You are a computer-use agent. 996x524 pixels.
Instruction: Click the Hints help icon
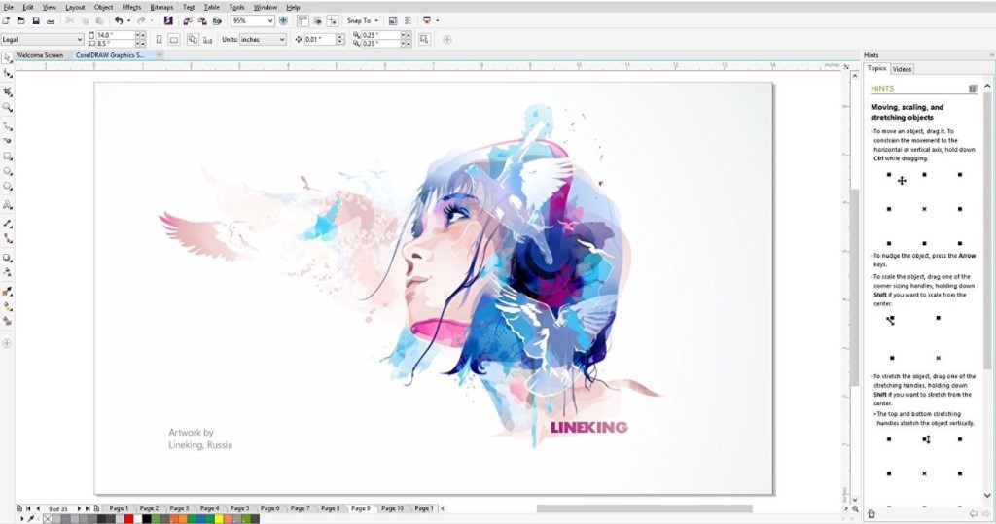[973, 88]
